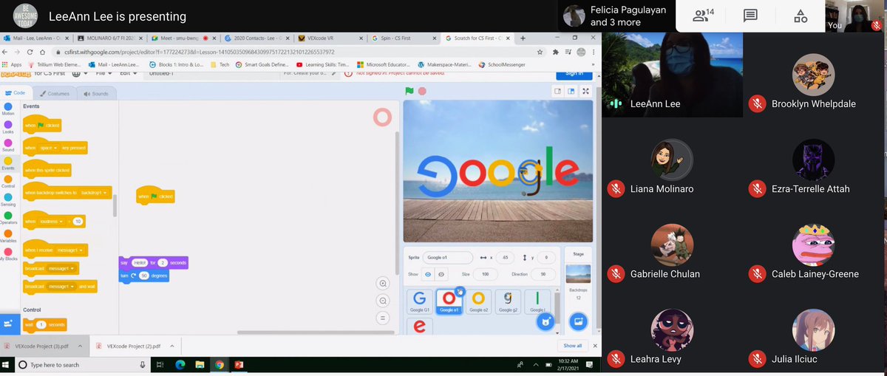Click the Windows Start button
This screenshot has height=376, width=887.
[x=6, y=365]
